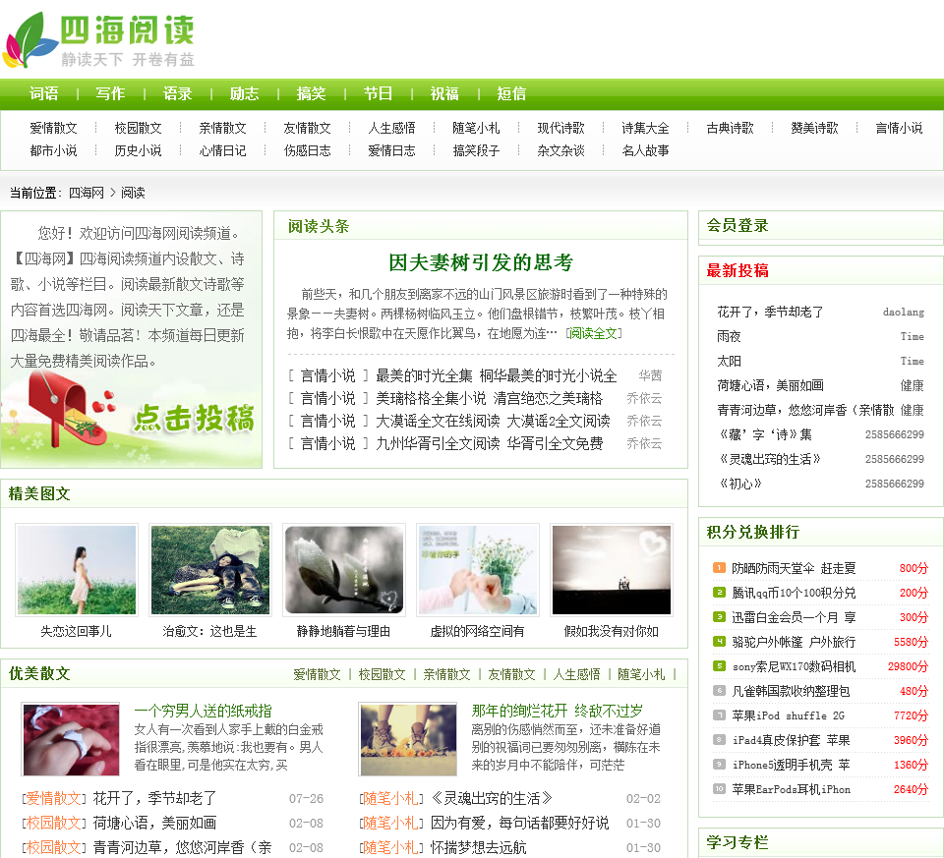944x858 pixels.
Task: Select 友情散文 tab in 优美散文 section
Action: pos(511,674)
